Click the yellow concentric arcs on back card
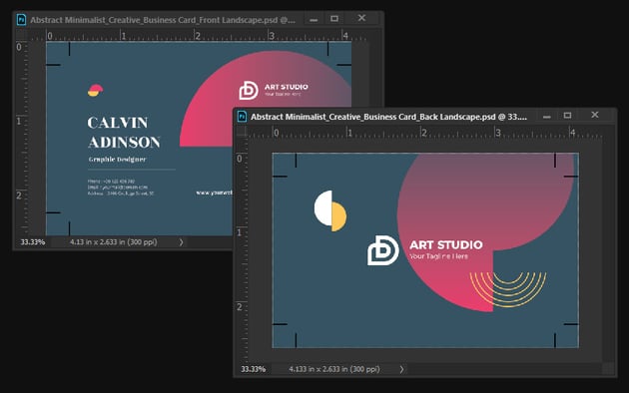Image resolution: width=629 pixels, height=393 pixels. pos(508,290)
